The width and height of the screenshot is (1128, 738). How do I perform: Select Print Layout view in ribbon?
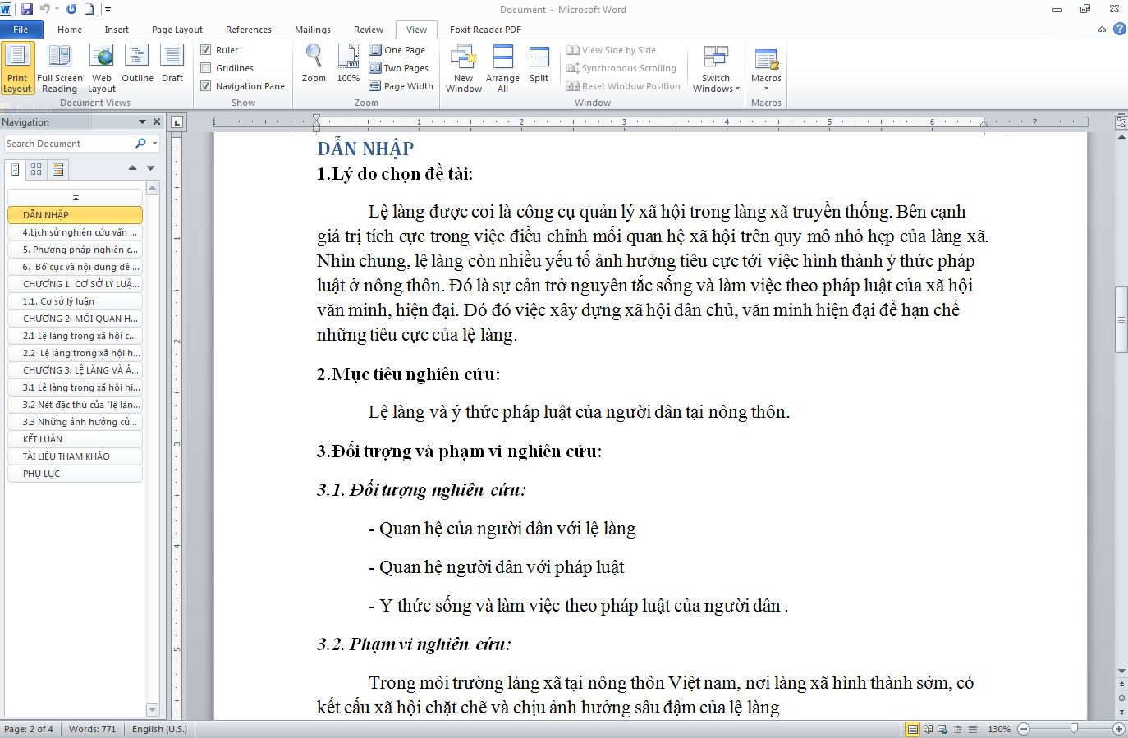(x=17, y=68)
